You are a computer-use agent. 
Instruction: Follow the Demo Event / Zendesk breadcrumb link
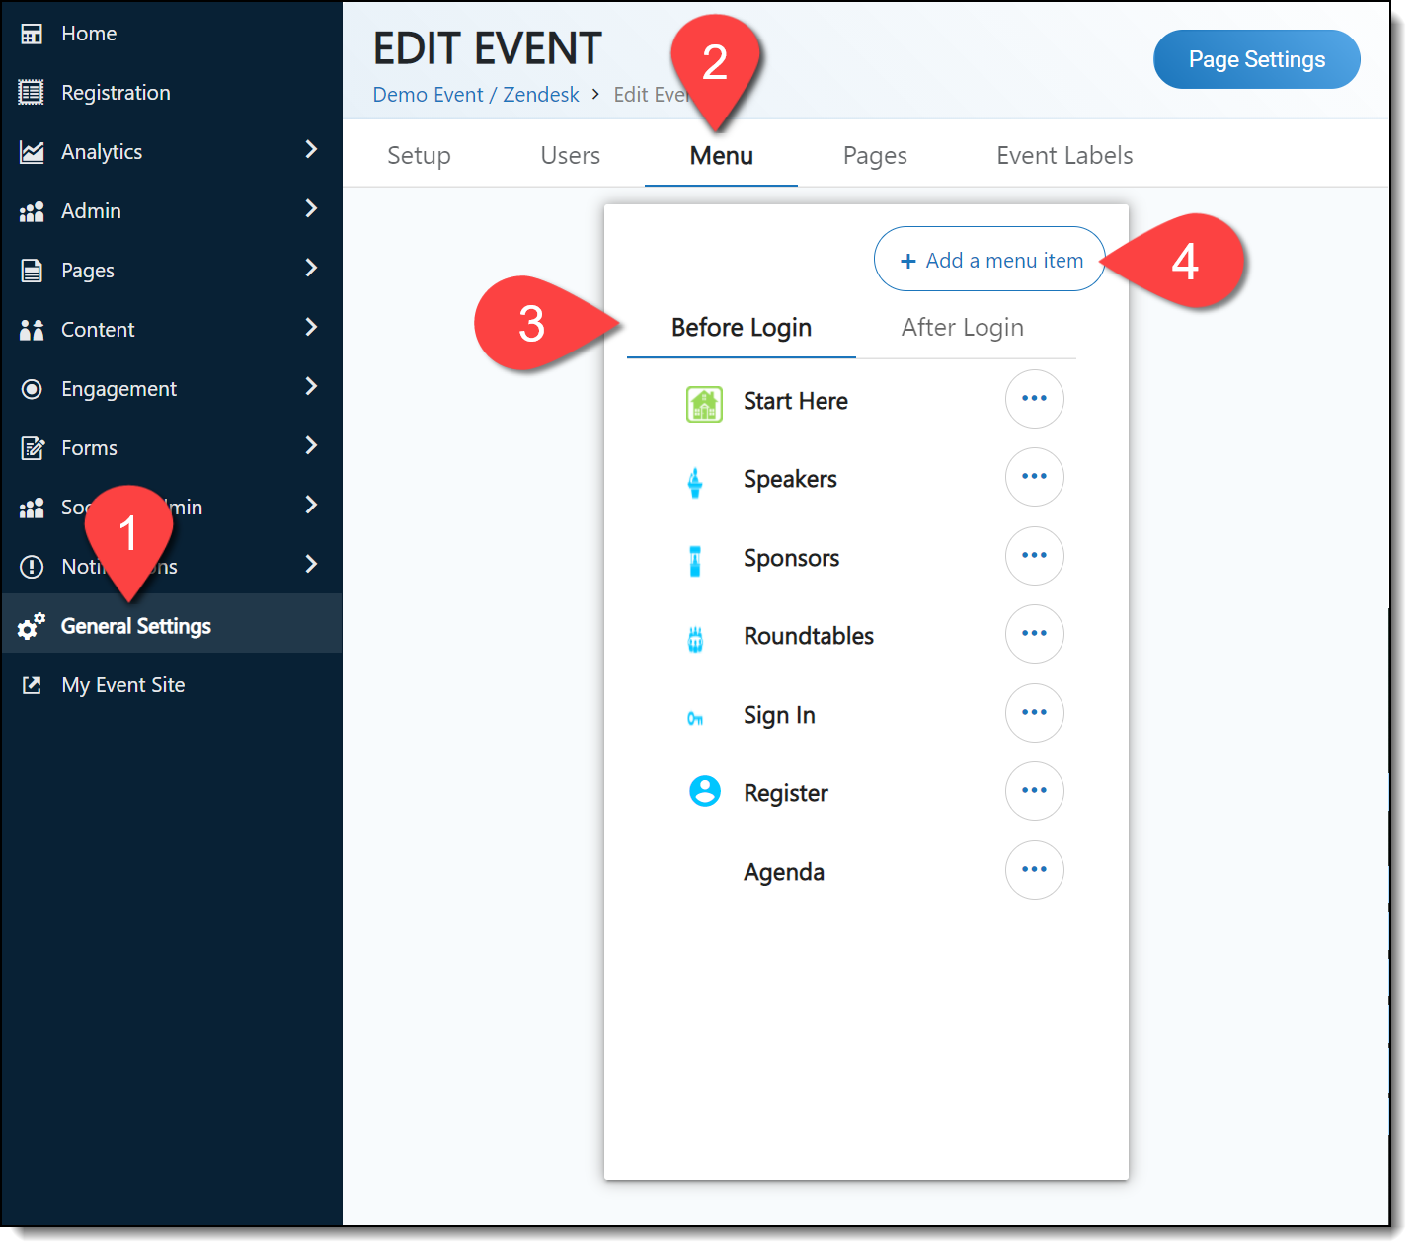point(476,95)
